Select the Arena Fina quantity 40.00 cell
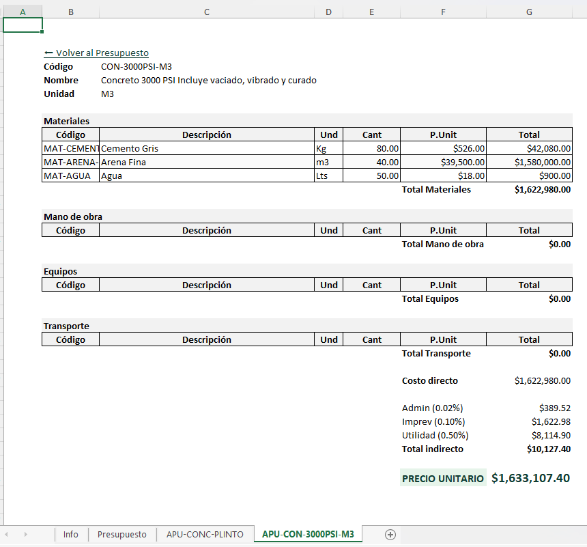The height and width of the screenshot is (547, 587). 371,163
